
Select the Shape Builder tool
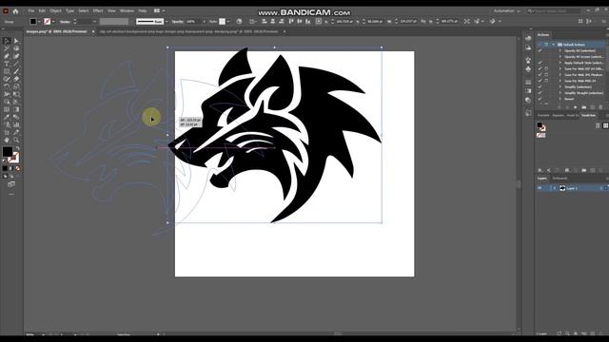point(7,102)
